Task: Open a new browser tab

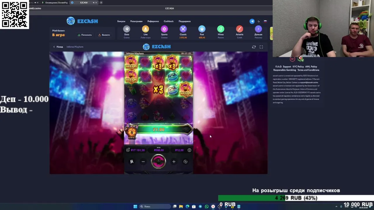Action: 101,3
